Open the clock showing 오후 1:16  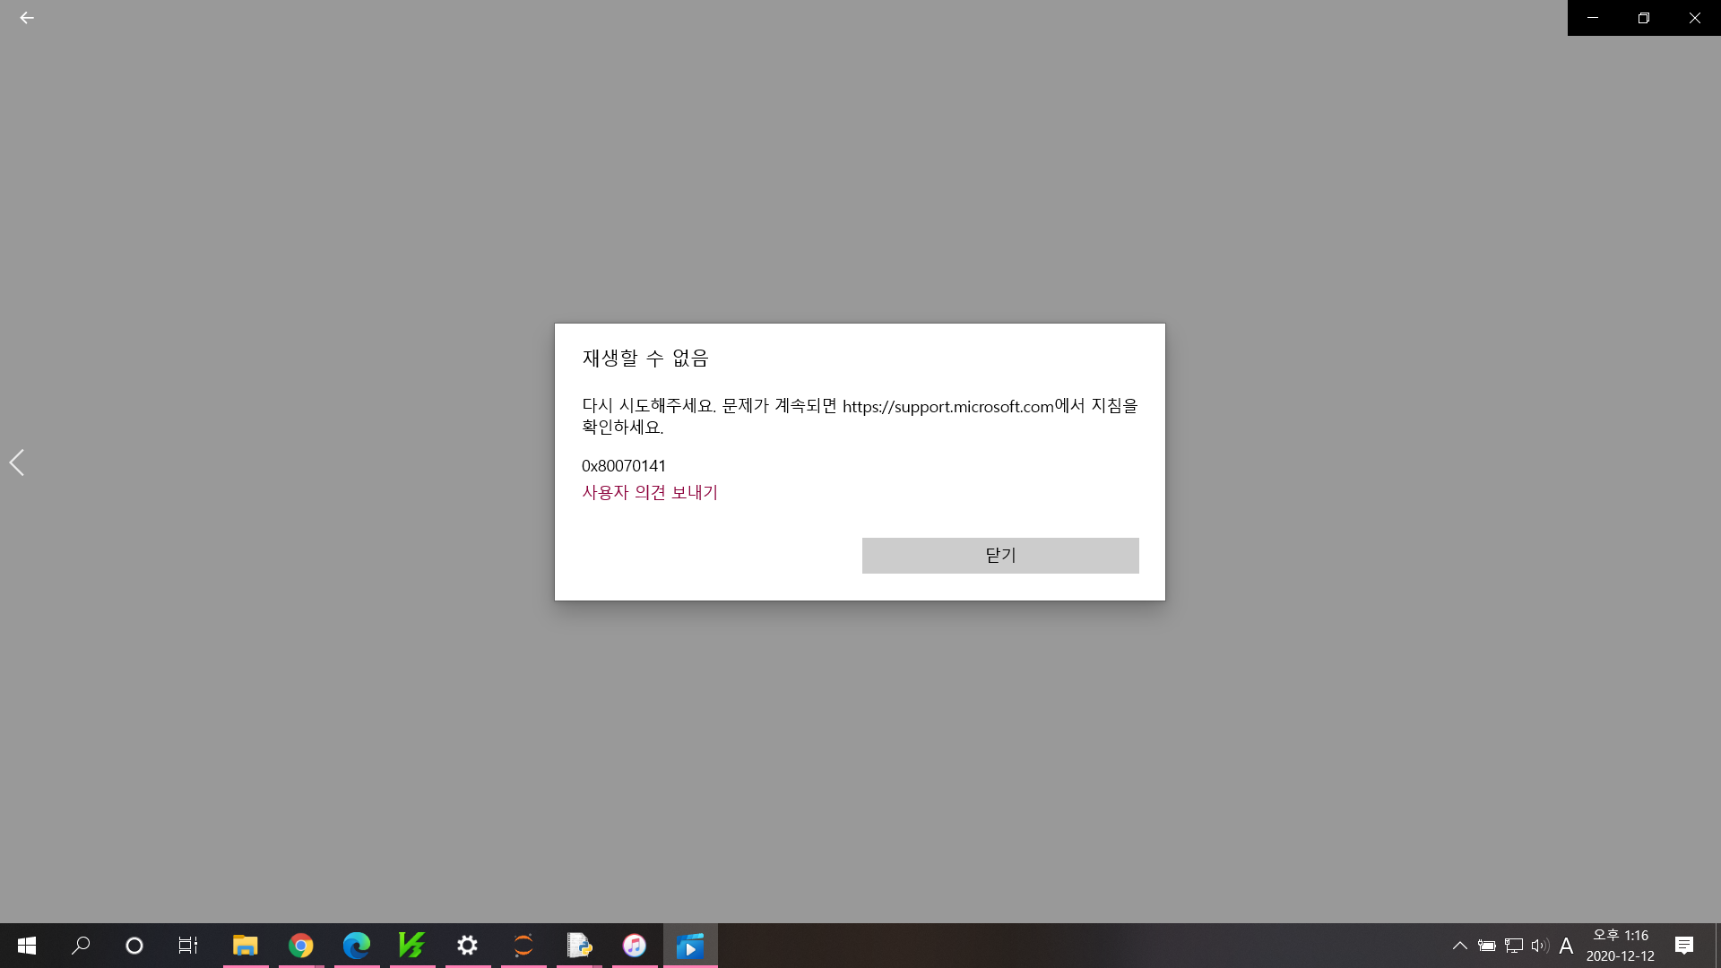pyautogui.click(x=1621, y=946)
